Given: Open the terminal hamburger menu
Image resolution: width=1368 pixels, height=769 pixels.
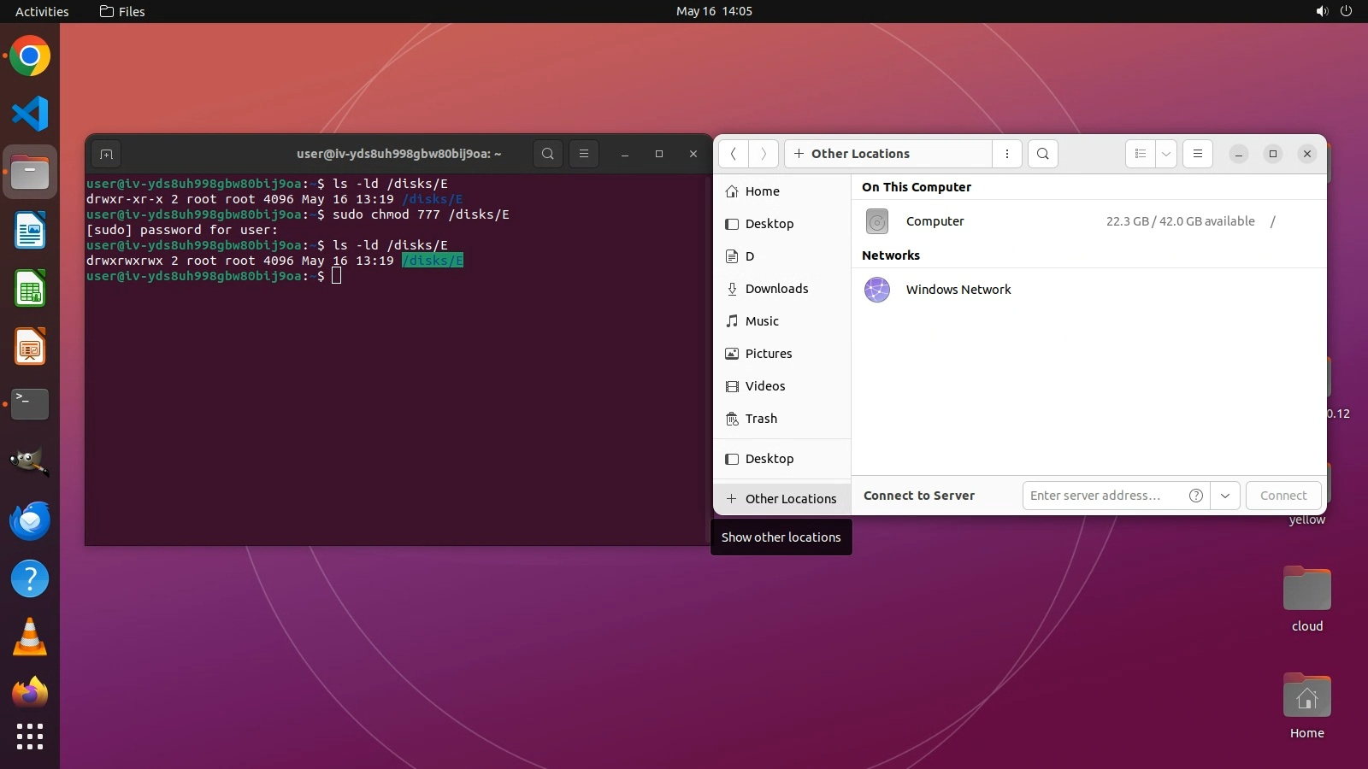Looking at the screenshot, I should [x=584, y=154].
